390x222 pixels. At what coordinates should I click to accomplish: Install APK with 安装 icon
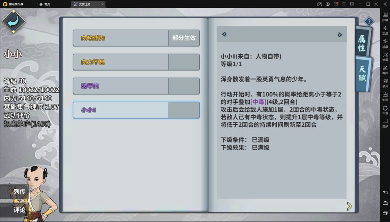pos(385,97)
